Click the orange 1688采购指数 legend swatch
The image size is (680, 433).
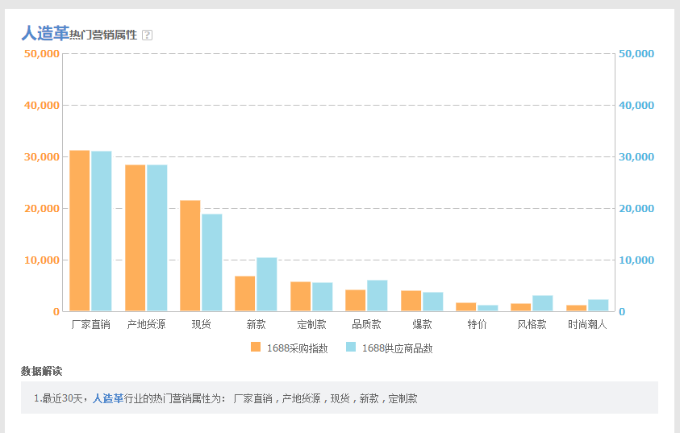click(x=256, y=347)
